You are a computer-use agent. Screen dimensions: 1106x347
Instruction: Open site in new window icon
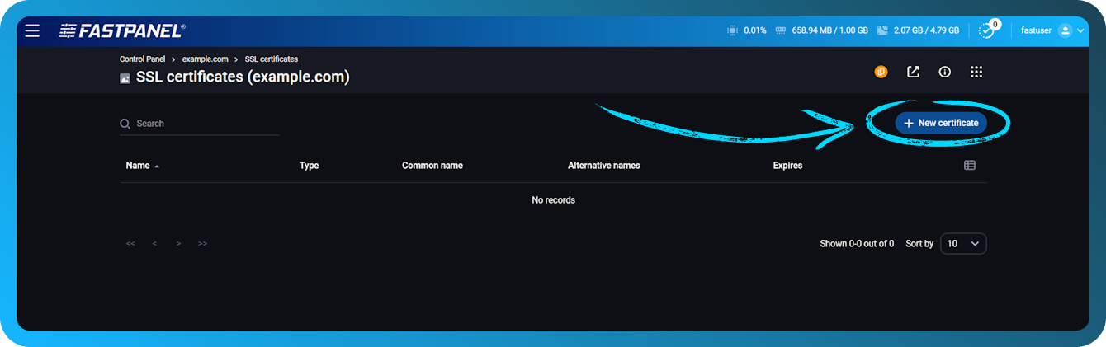coord(913,72)
